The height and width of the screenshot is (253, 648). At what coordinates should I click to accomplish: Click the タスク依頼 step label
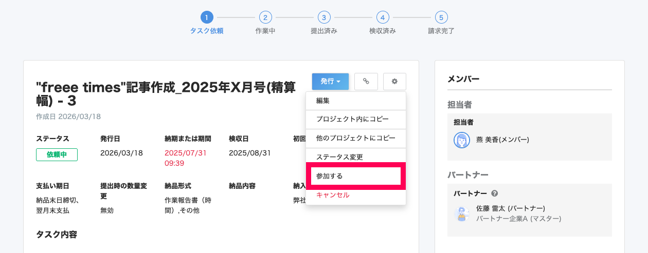(x=206, y=31)
